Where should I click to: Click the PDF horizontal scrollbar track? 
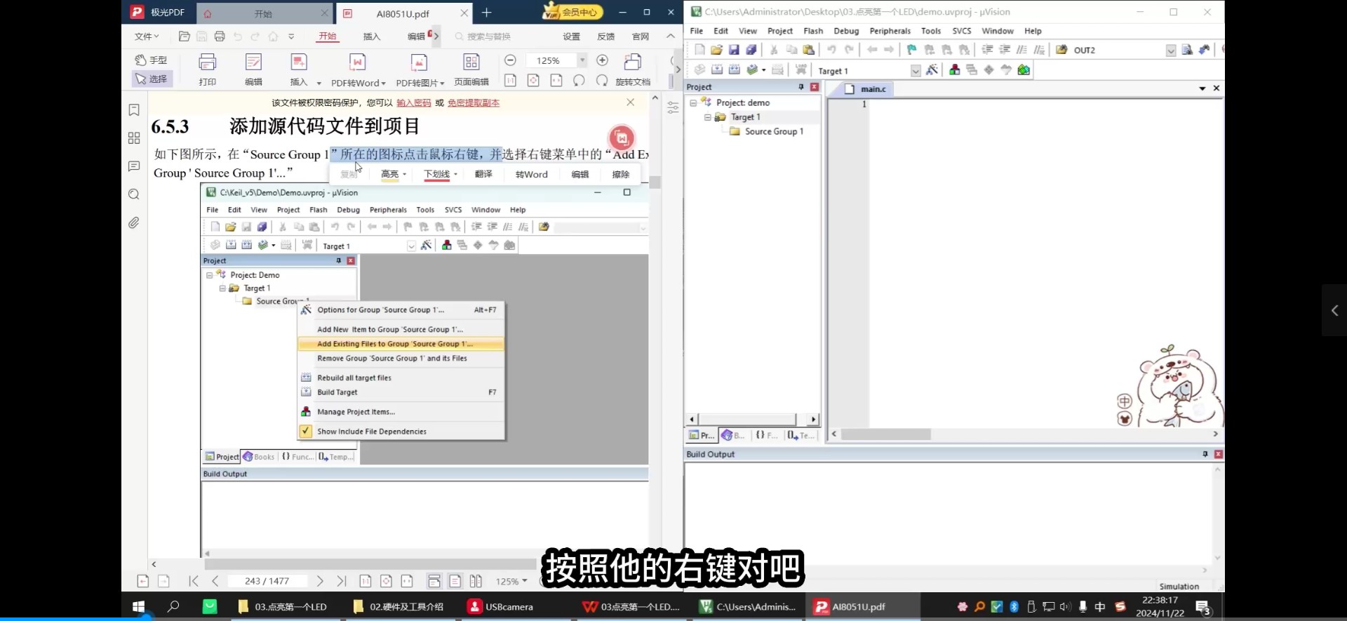[x=370, y=563]
